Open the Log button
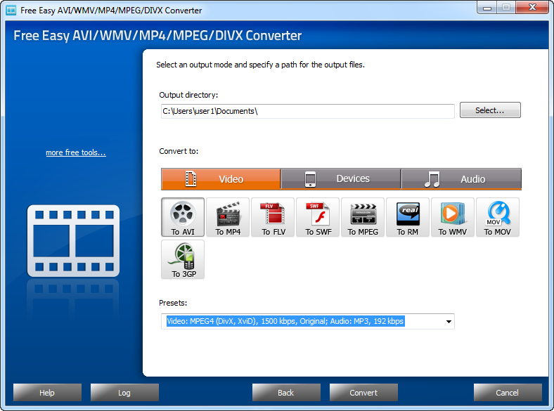 [124, 392]
